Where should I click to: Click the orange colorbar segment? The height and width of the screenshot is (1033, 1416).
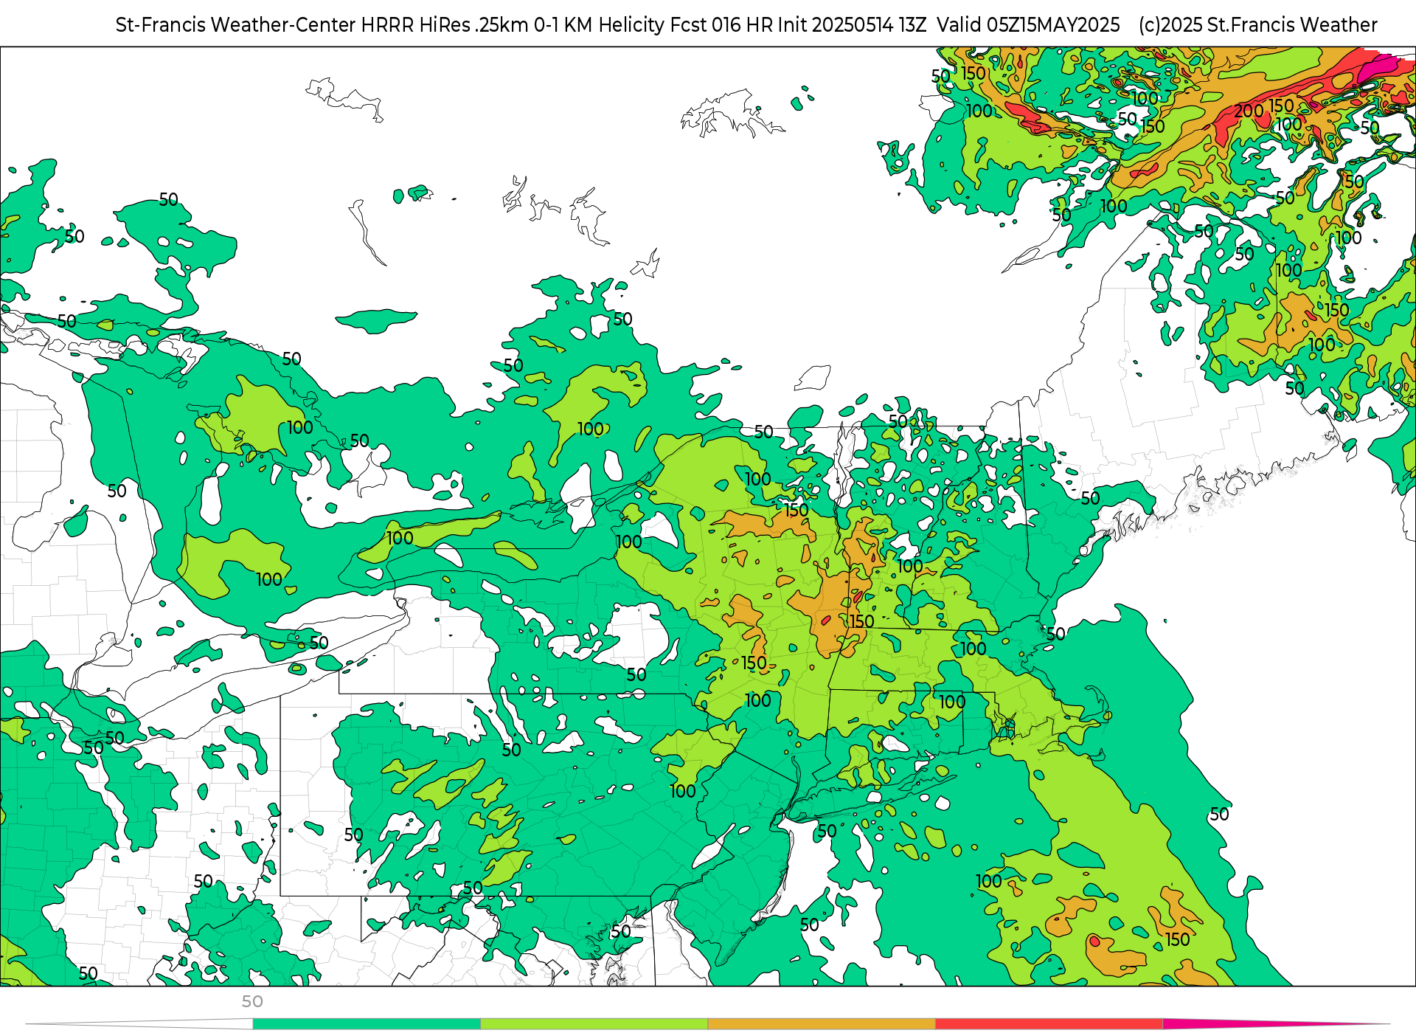click(822, 1024)
